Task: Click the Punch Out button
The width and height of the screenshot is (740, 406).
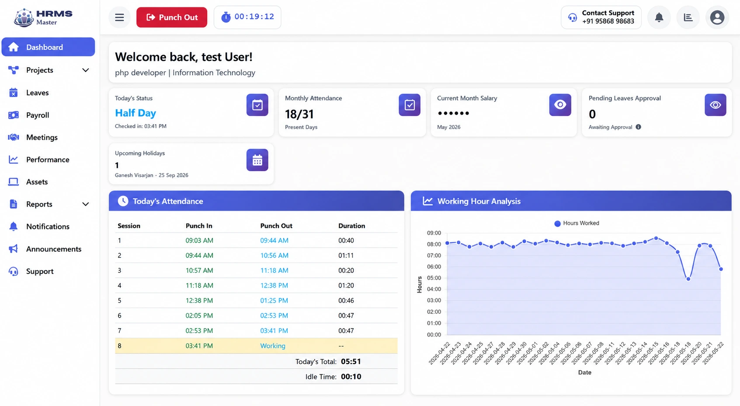Action: click(x=172, y=17)
